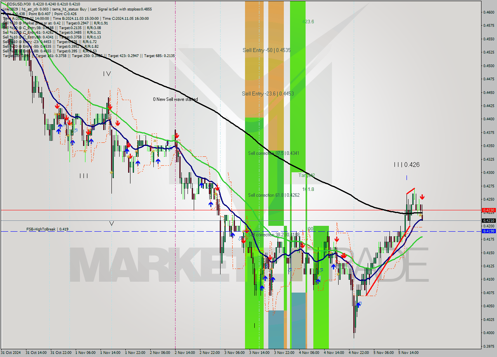
Task: Click the blue arrow beside the 4 Nov 22:00 low
Action: (x=358, y=305)
